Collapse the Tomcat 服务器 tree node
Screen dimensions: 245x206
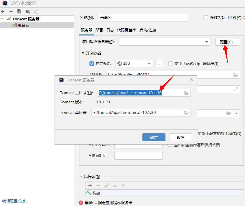[x=3, y=19]
